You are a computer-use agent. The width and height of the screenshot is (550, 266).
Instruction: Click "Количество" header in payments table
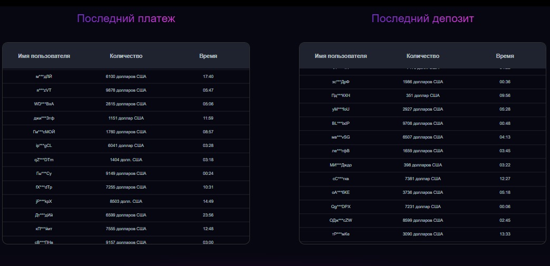pos(126,56)
